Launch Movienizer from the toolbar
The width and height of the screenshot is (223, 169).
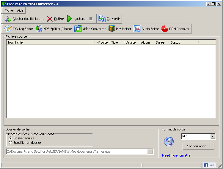pos(120,29)
